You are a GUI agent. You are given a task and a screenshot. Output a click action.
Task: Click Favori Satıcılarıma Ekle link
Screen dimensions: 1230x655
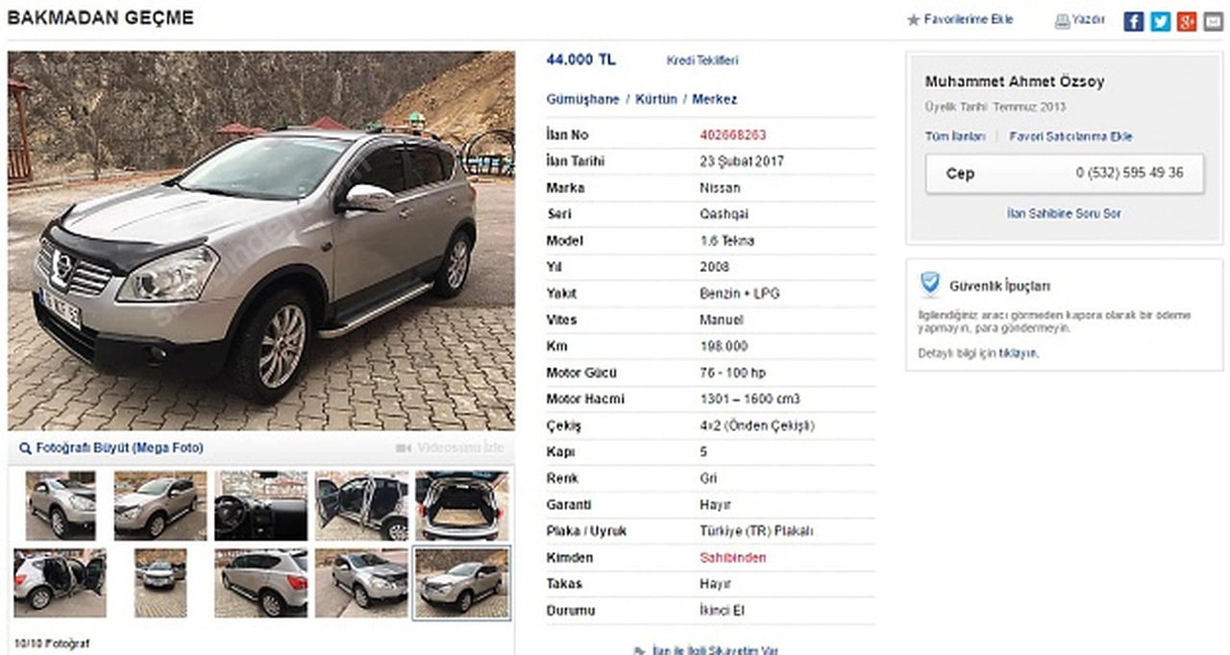[x=1070, y=136]
